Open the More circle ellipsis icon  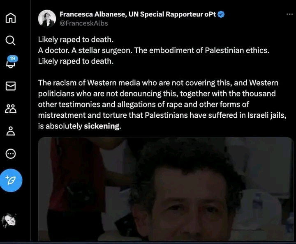click(x=11, y=154)
